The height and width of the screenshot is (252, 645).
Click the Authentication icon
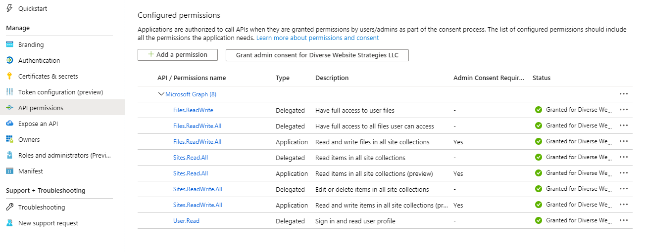click(x=9, y=60)
